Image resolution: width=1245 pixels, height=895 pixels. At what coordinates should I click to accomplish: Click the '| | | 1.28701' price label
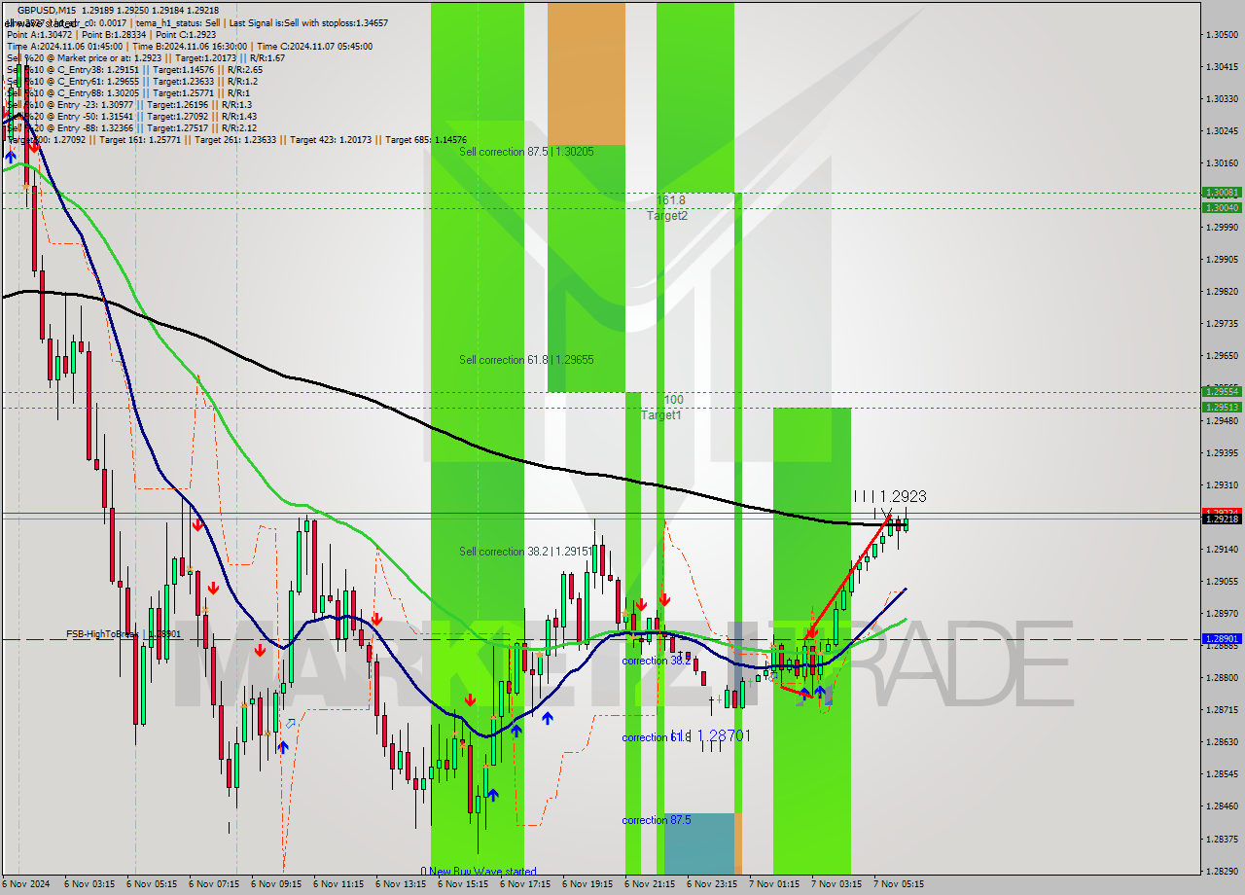(x=711, y=736)
